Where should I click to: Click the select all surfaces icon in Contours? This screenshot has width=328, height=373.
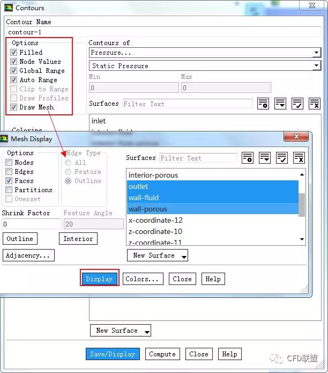297,104
